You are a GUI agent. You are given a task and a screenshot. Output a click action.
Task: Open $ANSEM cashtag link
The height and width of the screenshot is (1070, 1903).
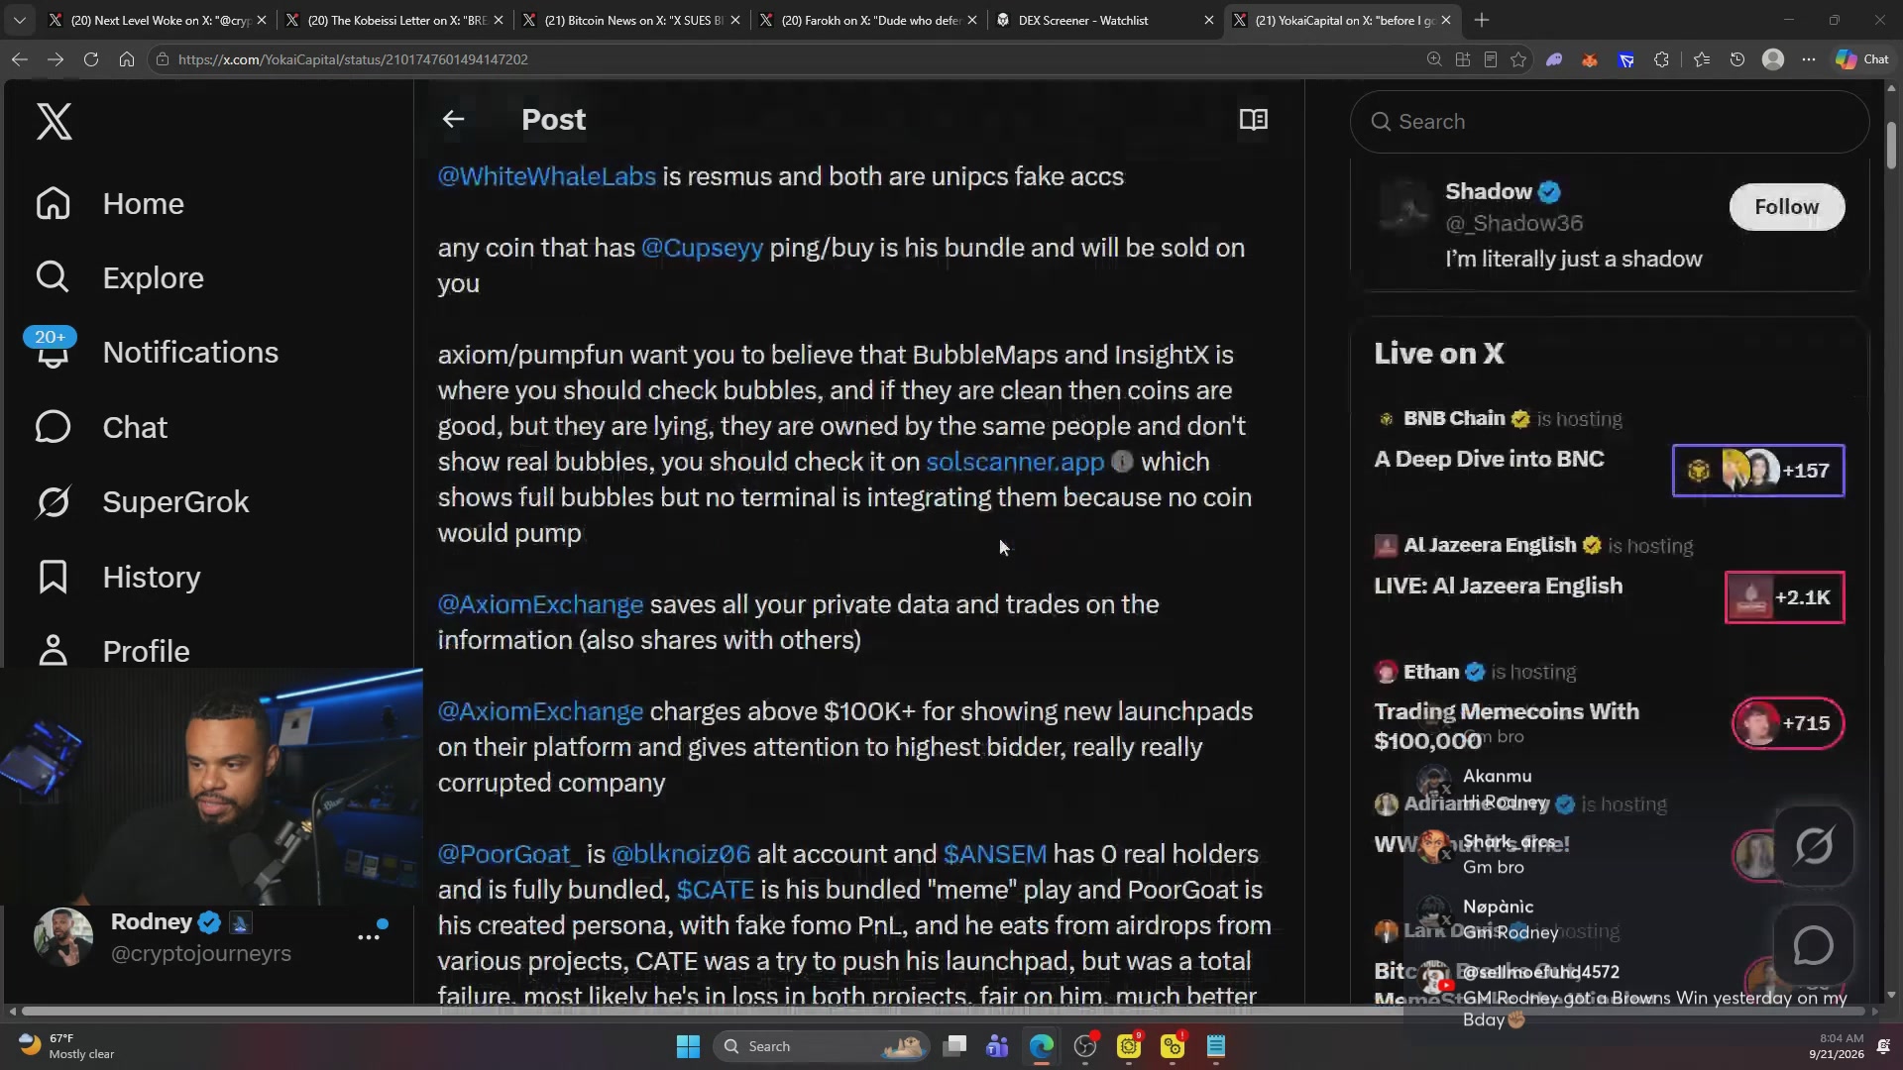click(x=994, y=854)
